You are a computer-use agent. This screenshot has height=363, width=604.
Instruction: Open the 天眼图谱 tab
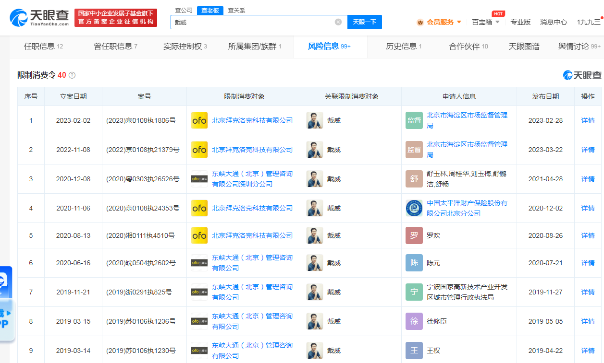pos(524,47)
